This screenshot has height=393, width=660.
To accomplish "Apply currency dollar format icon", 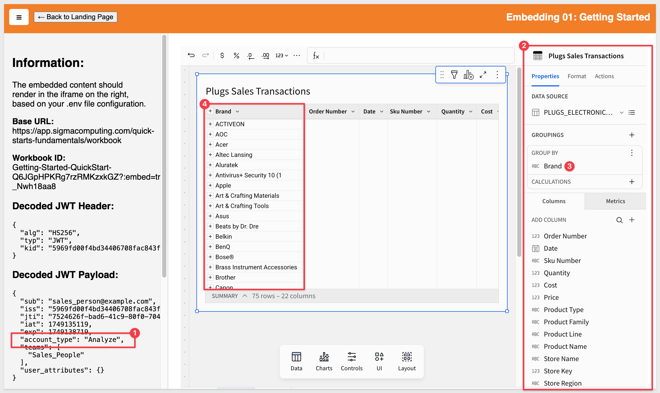I will tap(222, 55).
